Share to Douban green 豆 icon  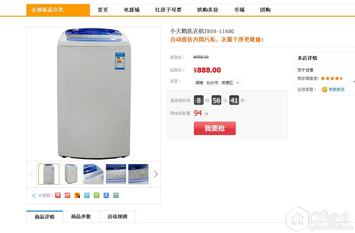tap(97, 195)
